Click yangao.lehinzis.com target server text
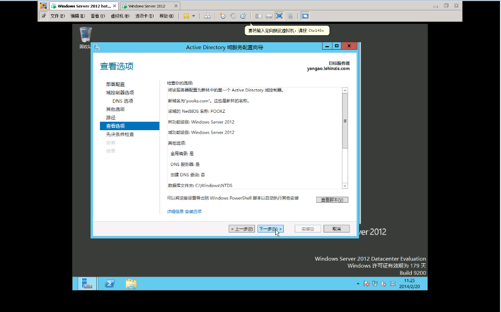501x312 pixels. 328,69
